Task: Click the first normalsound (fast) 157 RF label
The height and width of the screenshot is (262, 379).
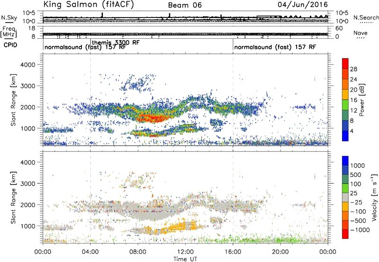Action: 85,47
